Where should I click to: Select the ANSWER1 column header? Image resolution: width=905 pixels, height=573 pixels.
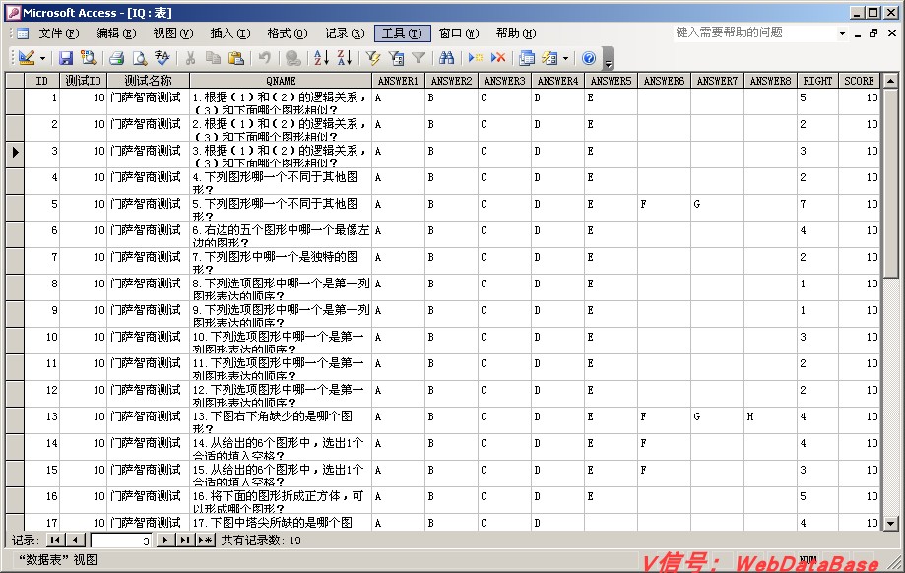[398, 81]
